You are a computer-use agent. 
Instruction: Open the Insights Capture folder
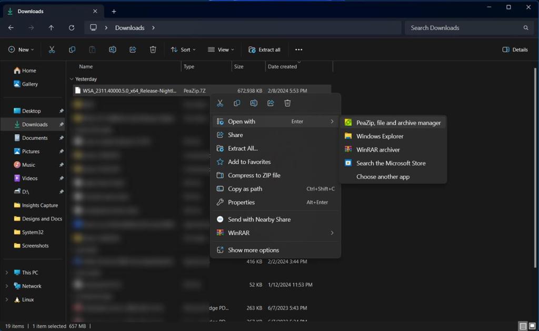pyautogui.click(x=36, y=205)
